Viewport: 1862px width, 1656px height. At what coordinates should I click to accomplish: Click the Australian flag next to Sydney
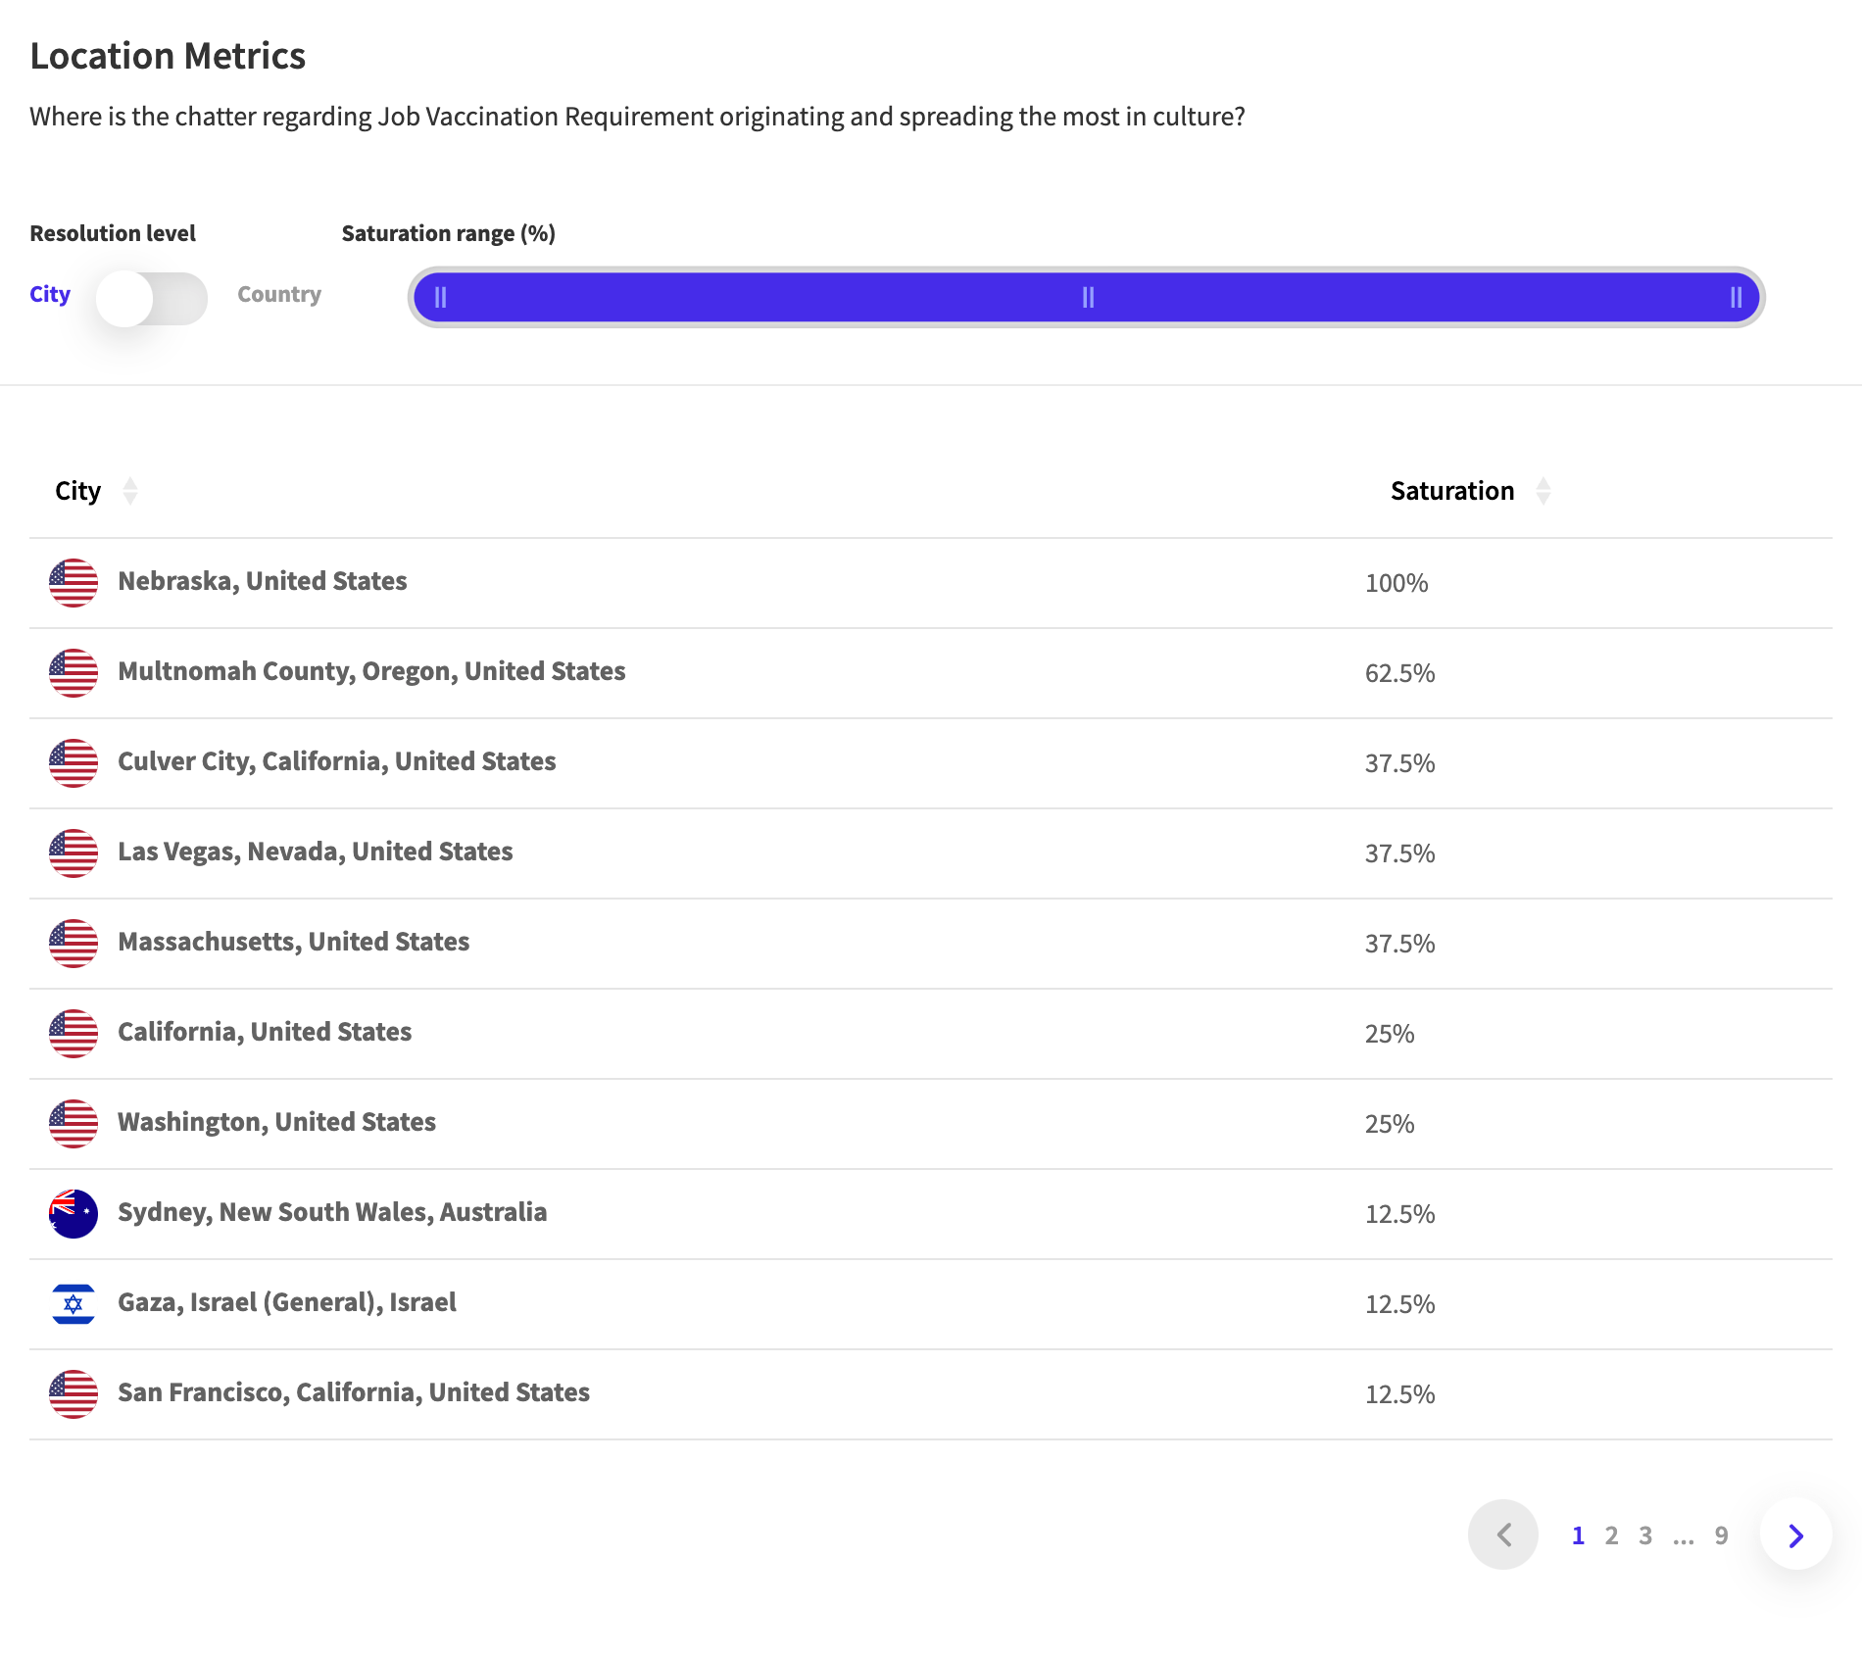[73, 1214]
